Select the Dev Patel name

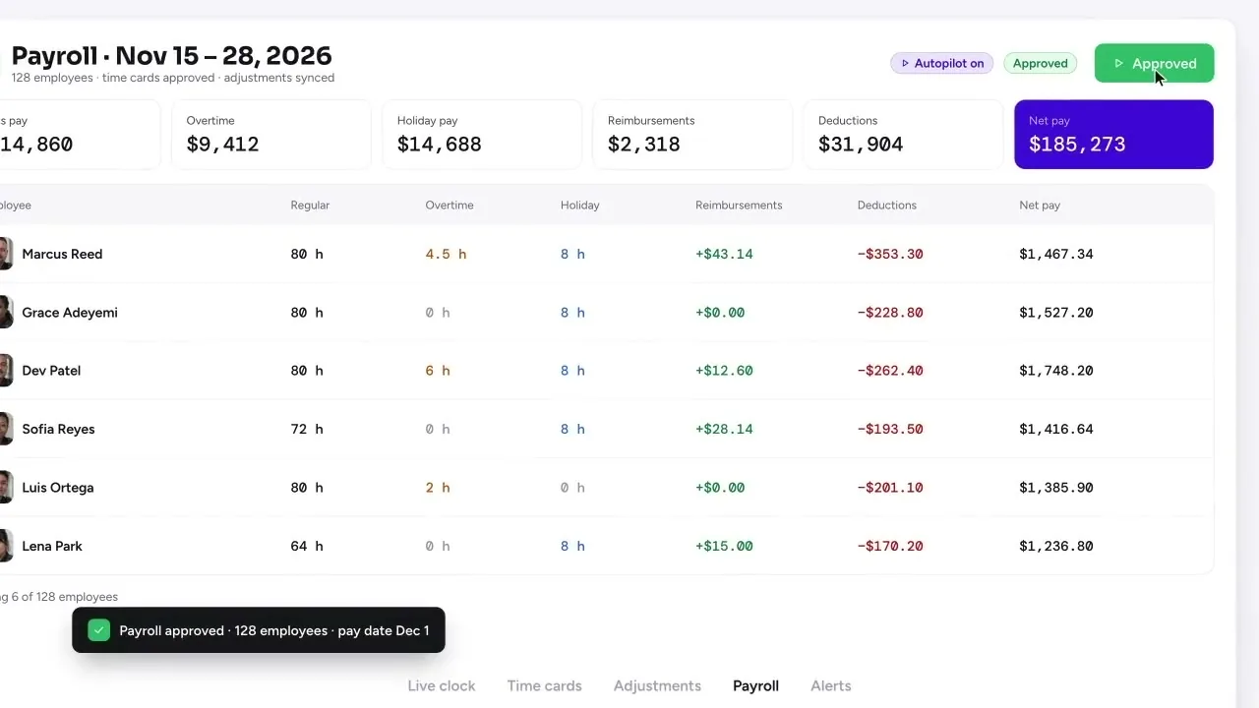(51, 371)
